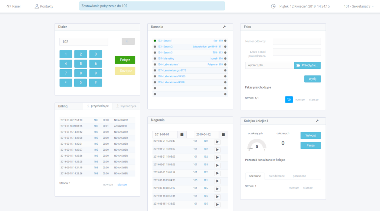Click the connection status message bar
This screenshot has height=211, width=380.
pyautogui.click(x=152, y=6)
